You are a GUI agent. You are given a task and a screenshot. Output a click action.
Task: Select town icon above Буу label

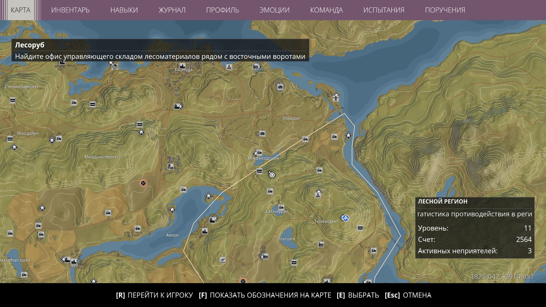point(74,261)
